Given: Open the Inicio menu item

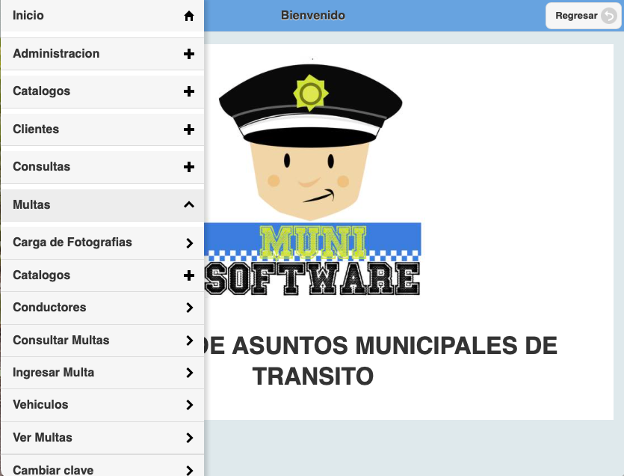Looking at the screenshot, I should pyautogui.click(x=28, y=15).
